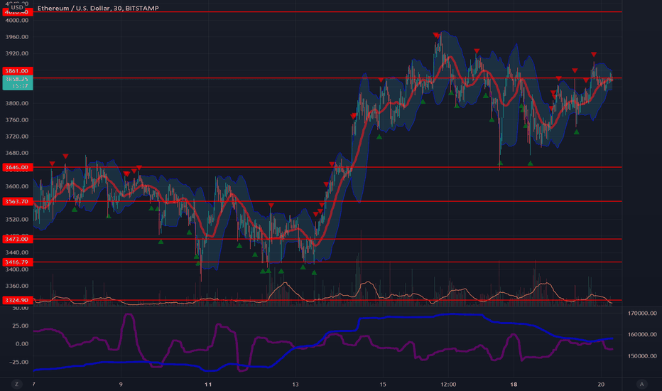Click the teal current price label with the 15:37 countdown
The image size is (662, 391).
(17, 82)
